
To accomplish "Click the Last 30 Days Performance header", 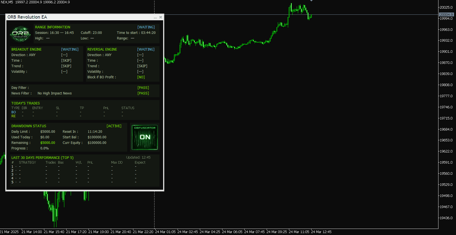I will [42, 158].
